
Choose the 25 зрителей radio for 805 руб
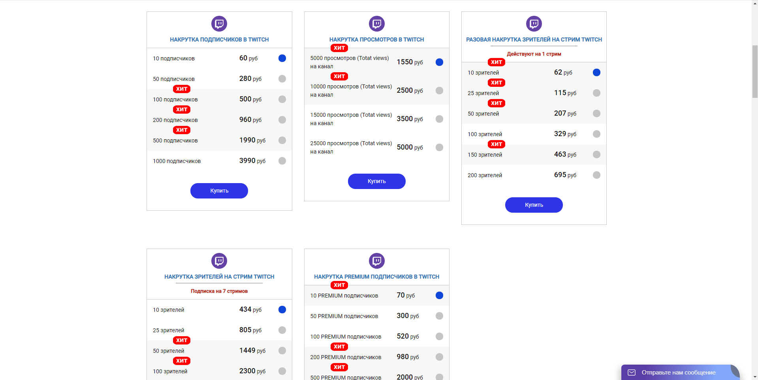[282, 330]
